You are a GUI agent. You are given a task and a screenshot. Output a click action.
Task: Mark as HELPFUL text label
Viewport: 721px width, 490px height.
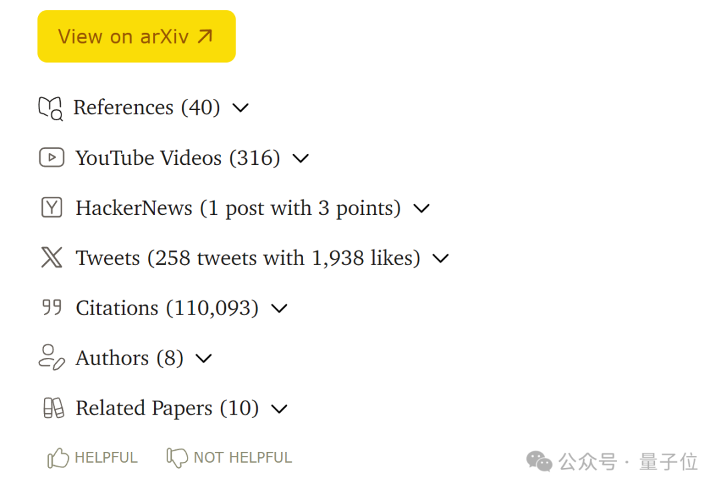tap(106, 458)
